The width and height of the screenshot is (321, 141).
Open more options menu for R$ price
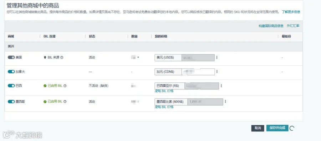click(221, 86)
